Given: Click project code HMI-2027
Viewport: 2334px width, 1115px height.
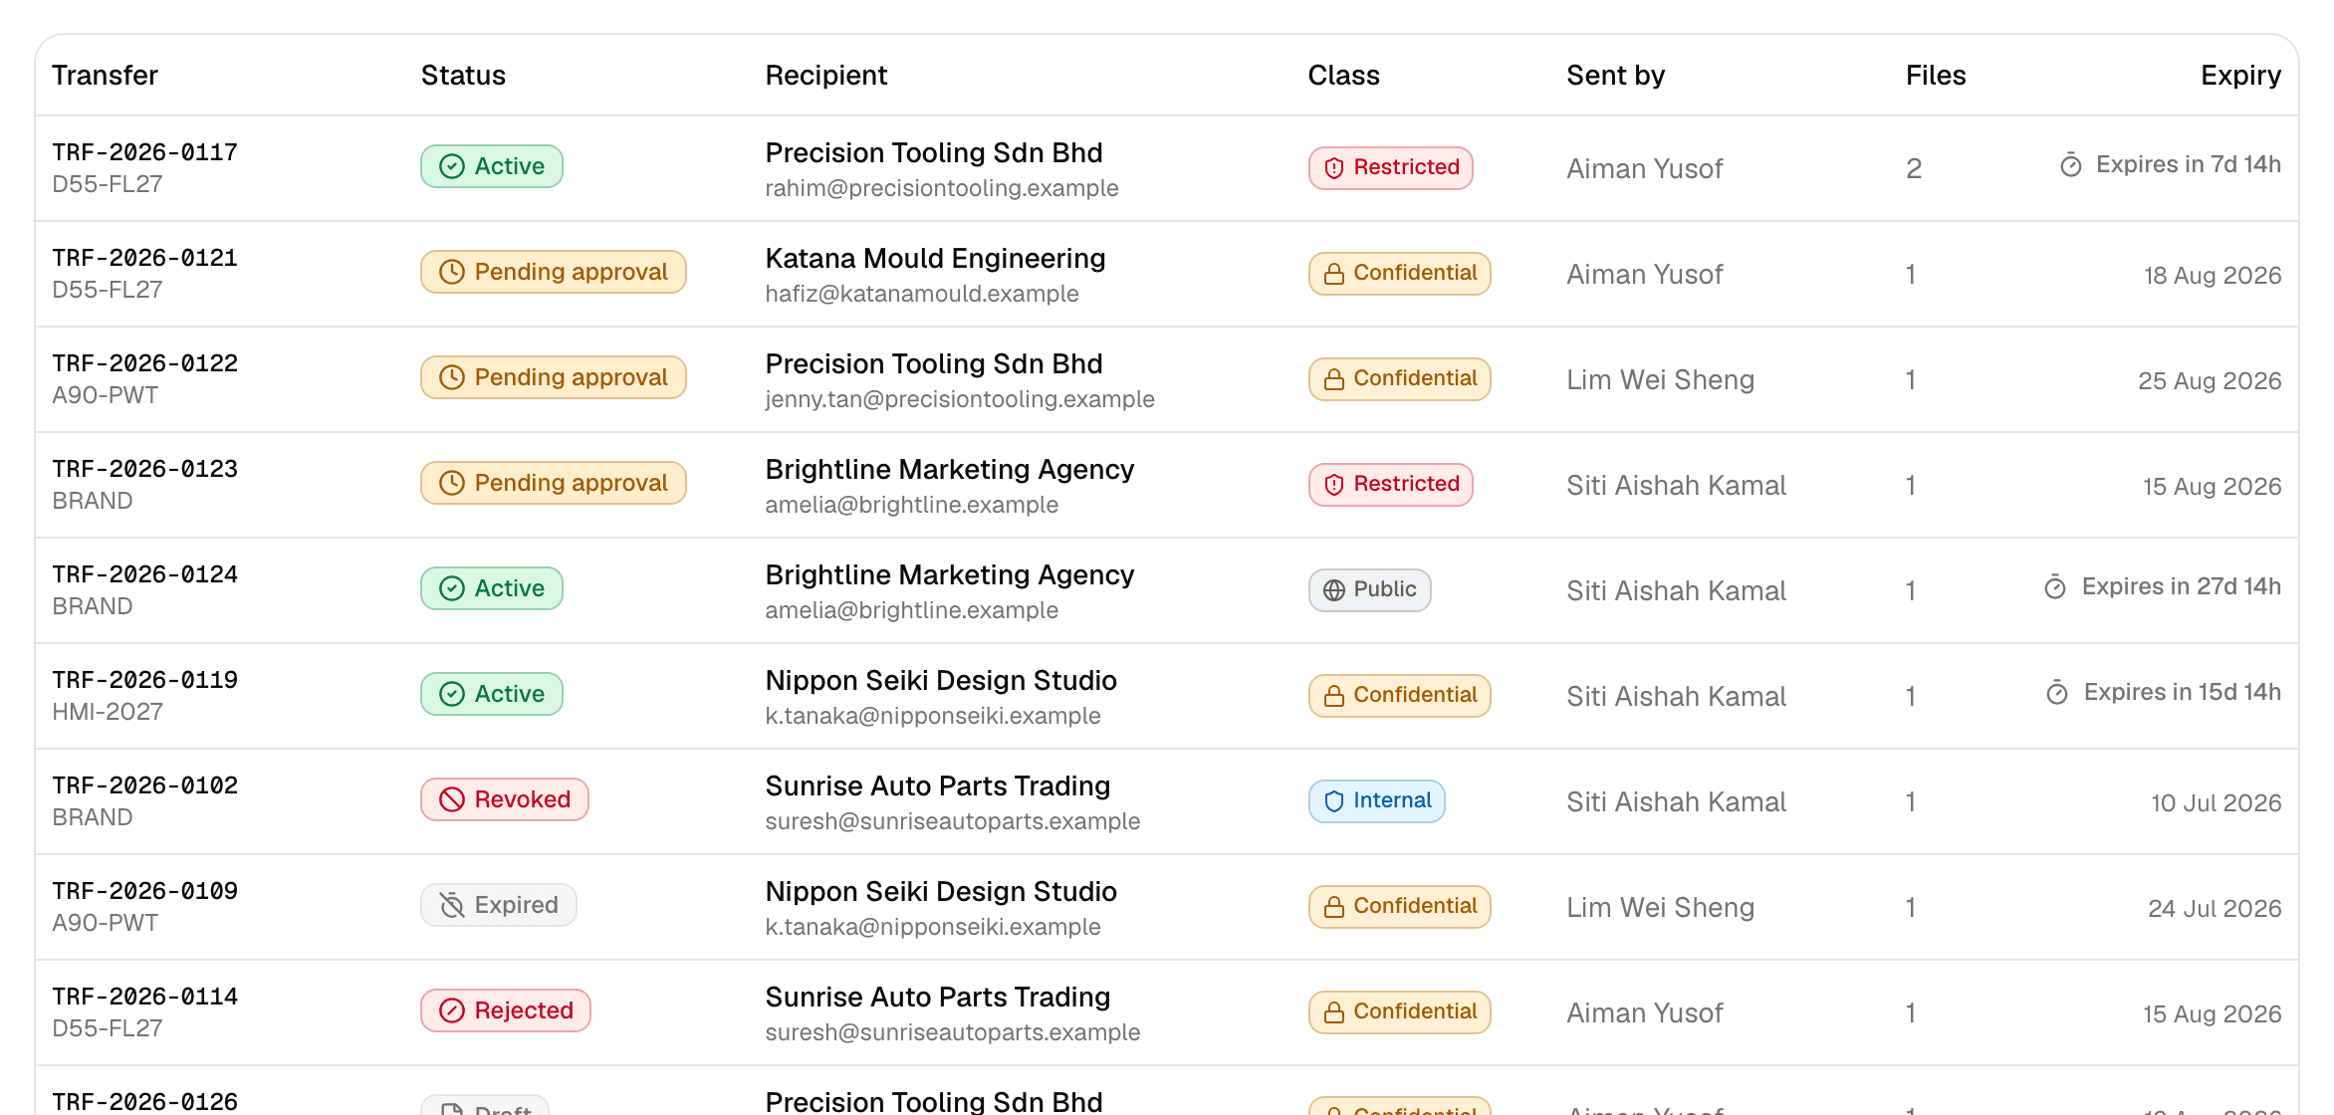Looking at the screenshot, I should click(x=108, y=712).
